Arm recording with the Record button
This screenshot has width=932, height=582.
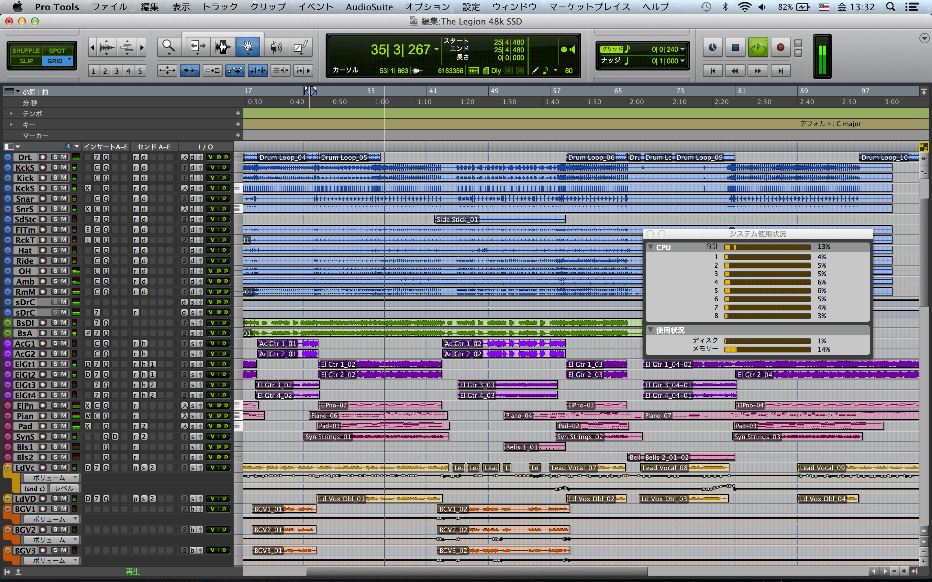[780, 47]
